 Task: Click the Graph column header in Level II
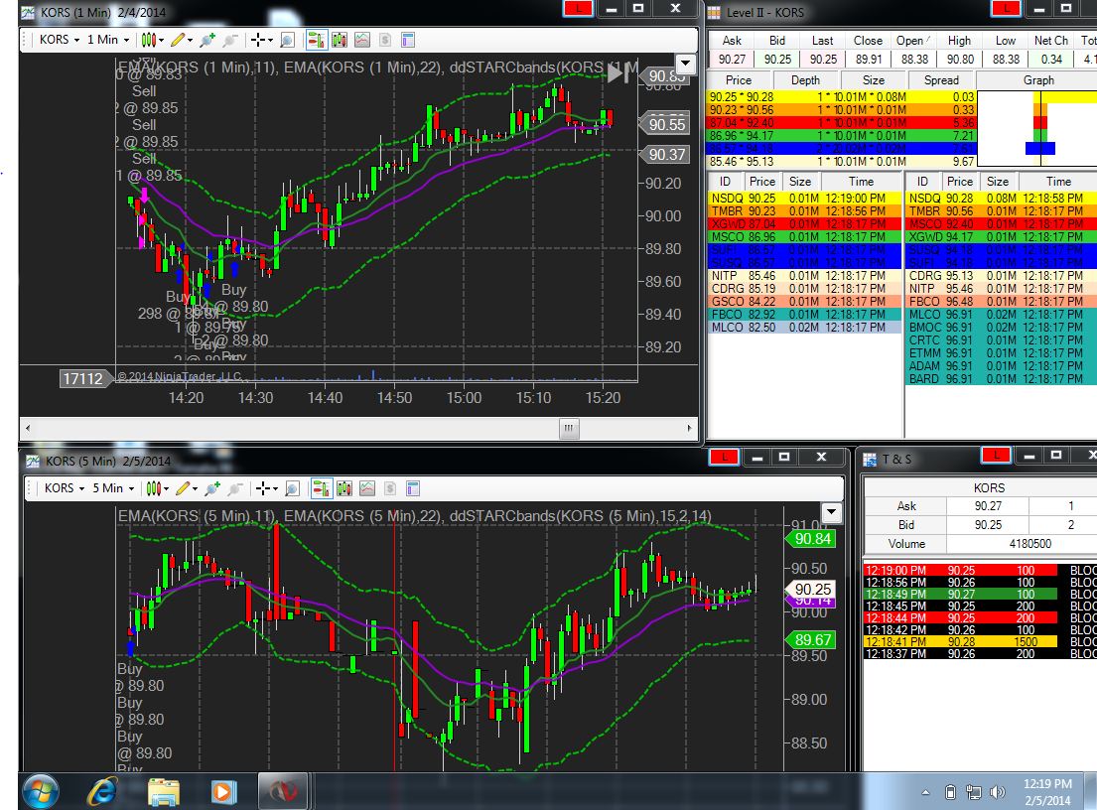[x=1038, y=80]
